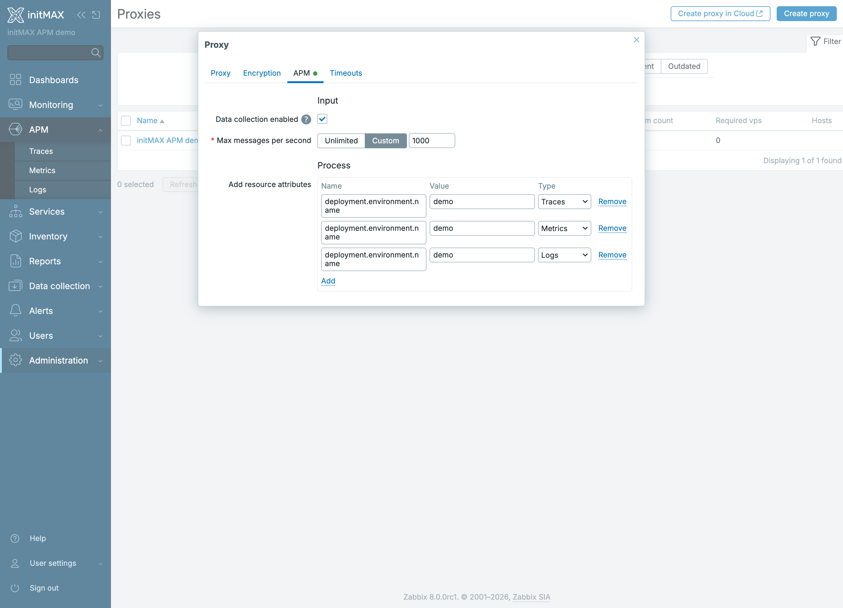Switch to the Proxy tab
The width and height of the screenshot is (843, 608).
pos(220,73)
